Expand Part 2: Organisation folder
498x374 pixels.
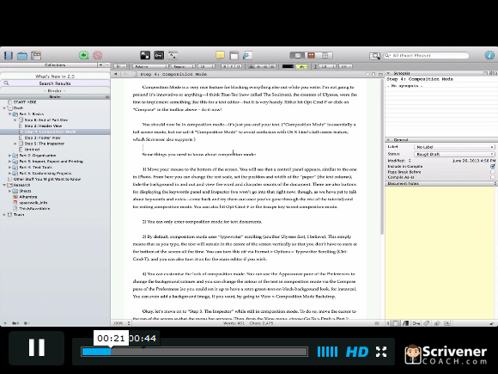click(x=9, y=156)
